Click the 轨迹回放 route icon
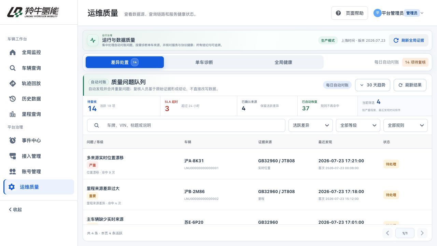Screen dimensions: 437x246 (13, 83)
